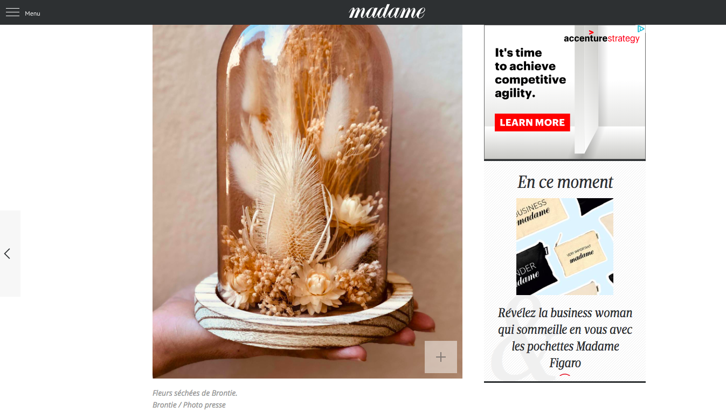Open the accenture strategy logo in ad
726x420 pixels.
(x=601, y=37)
